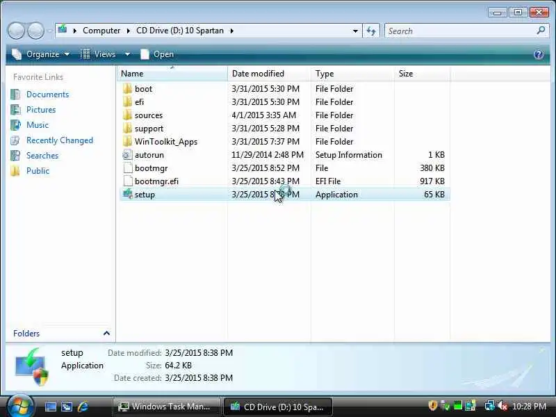Expand the arrow after Computer in breadcrumb

128,31
